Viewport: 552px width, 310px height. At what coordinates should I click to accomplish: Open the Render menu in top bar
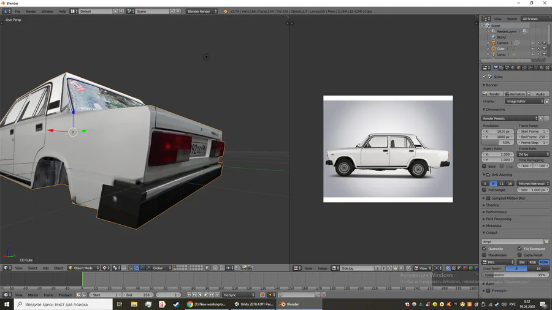point(31,11)
